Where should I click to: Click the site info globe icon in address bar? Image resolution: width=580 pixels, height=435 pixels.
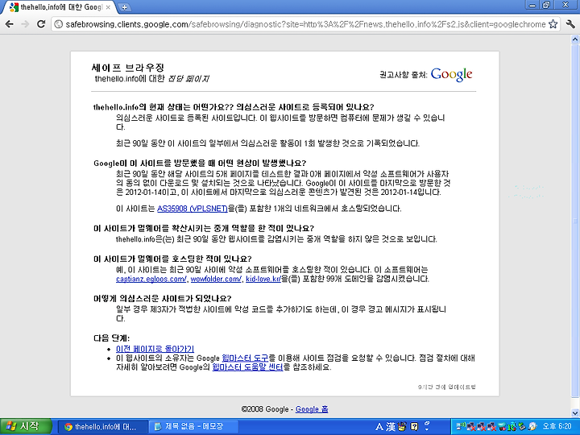(x=58, y=24)
